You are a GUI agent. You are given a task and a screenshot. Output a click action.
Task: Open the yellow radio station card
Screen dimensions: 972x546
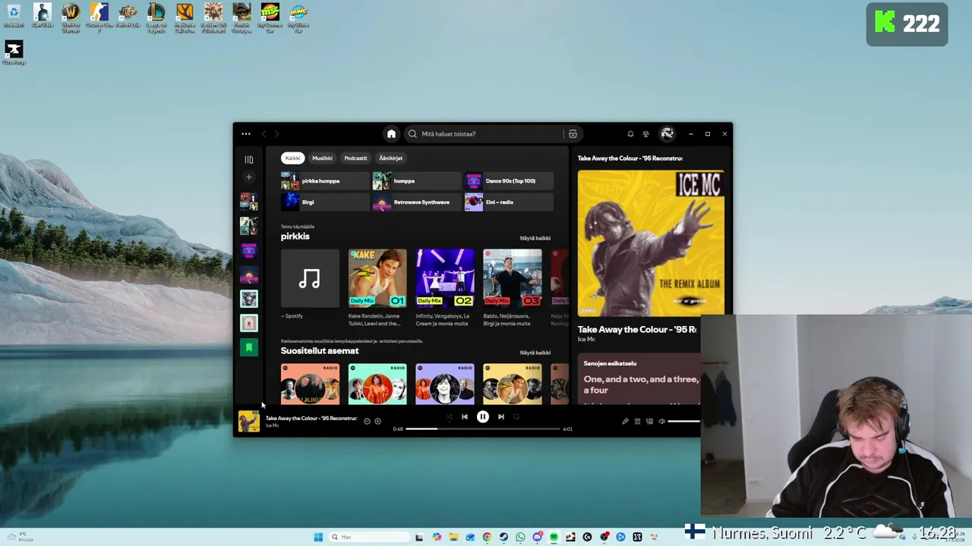[513, 384]
